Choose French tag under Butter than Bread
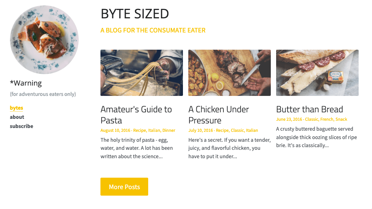The width and height of the screenshot is (372, 209). tap(327, 120)
